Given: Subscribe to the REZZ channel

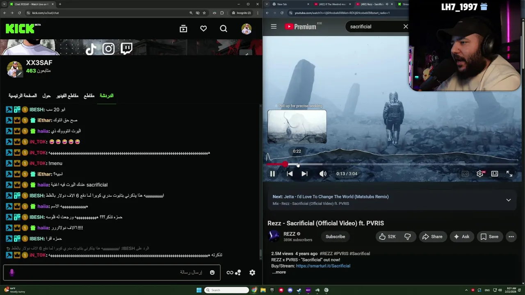Looking at the screenshot, I should 335,236.
